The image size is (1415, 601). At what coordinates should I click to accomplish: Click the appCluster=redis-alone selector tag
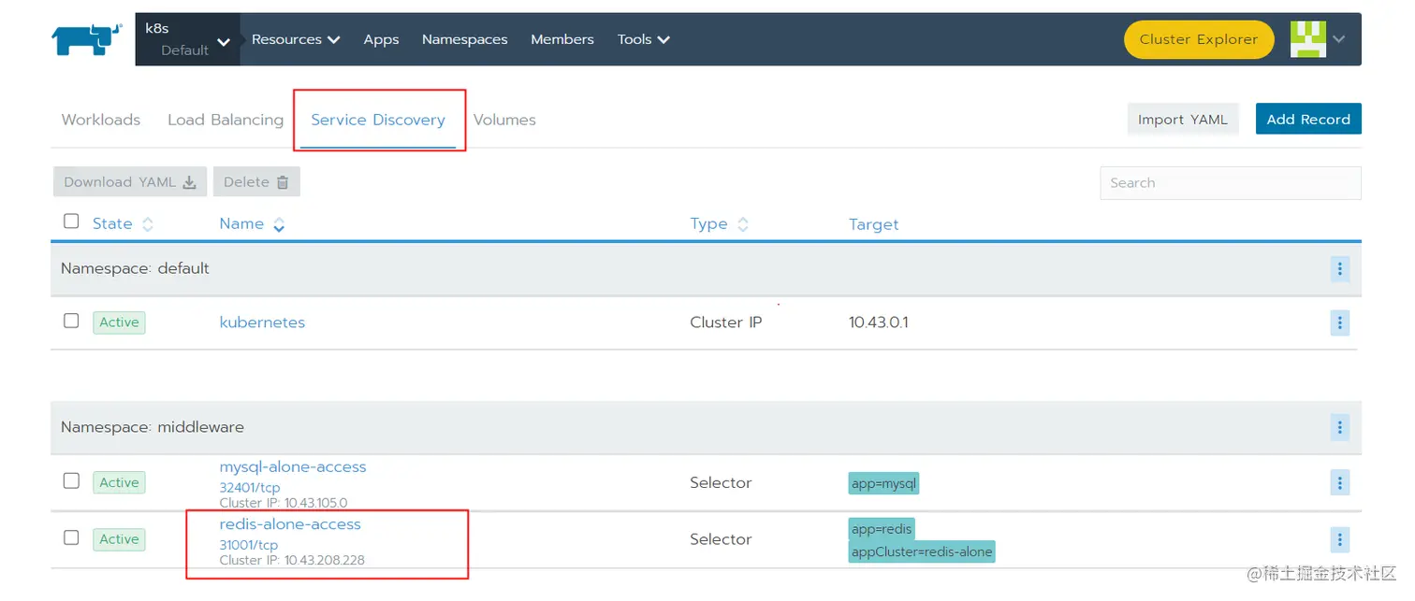(x=922, y=551)
